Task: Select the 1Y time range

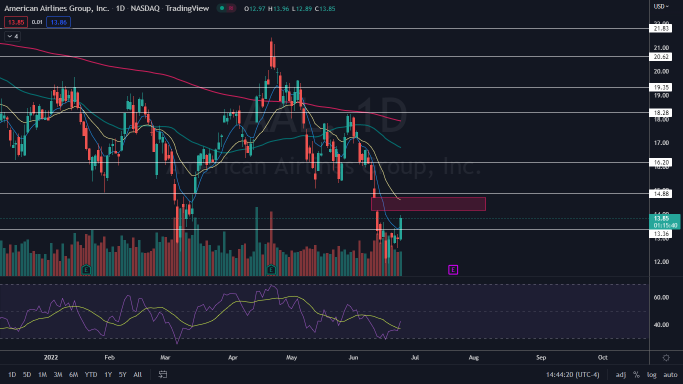Action: coord(108,374)
